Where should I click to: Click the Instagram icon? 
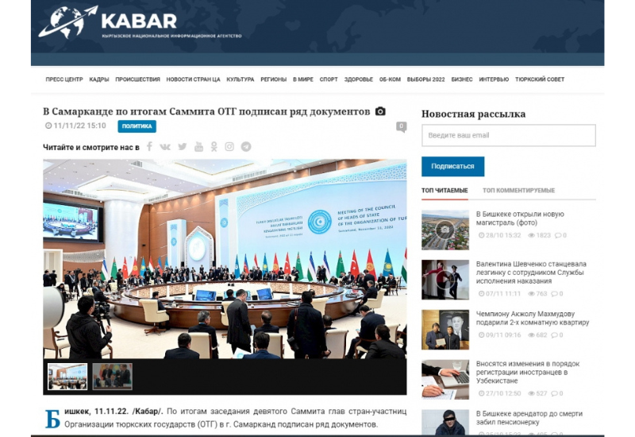229,147
